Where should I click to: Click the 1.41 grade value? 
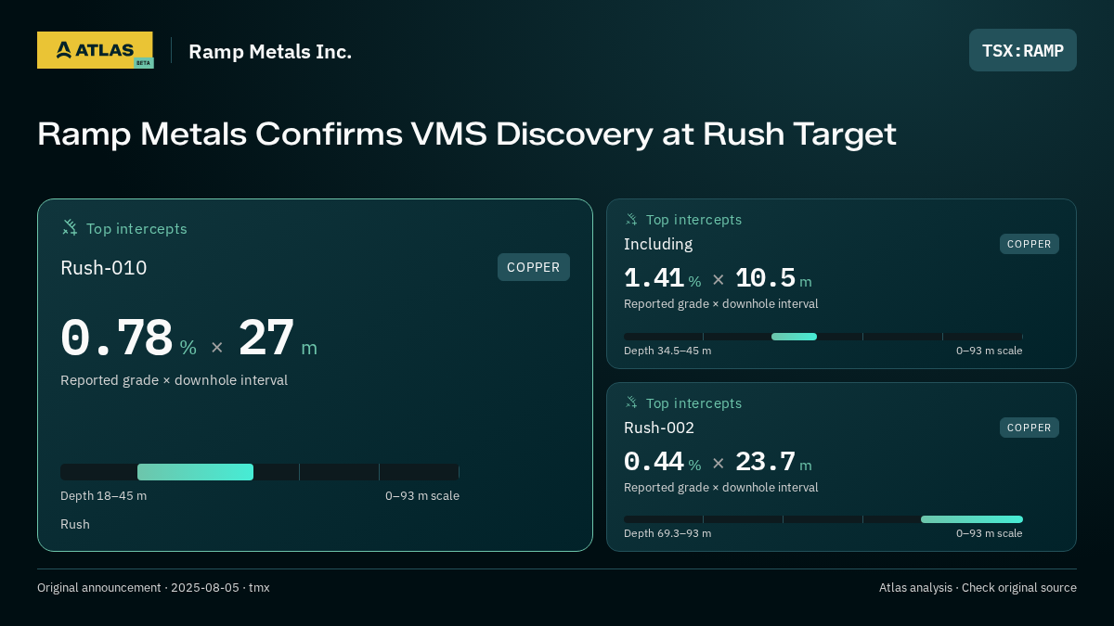654,278
